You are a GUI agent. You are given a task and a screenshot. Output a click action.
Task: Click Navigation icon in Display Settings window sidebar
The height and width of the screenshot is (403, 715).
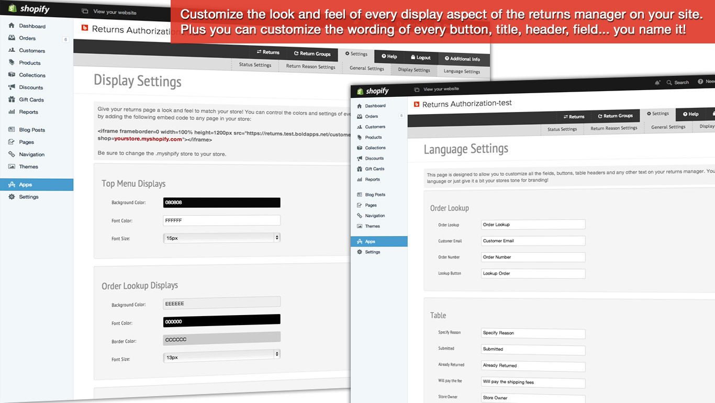click(x=12, y=154)
